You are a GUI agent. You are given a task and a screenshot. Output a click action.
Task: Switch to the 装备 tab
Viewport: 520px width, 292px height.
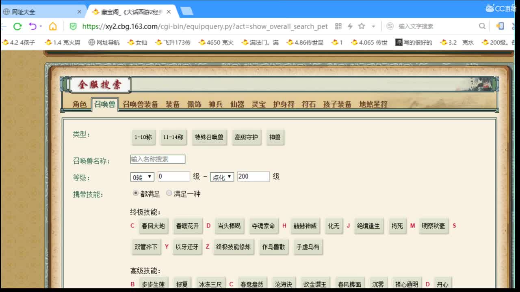click(173, 104)
